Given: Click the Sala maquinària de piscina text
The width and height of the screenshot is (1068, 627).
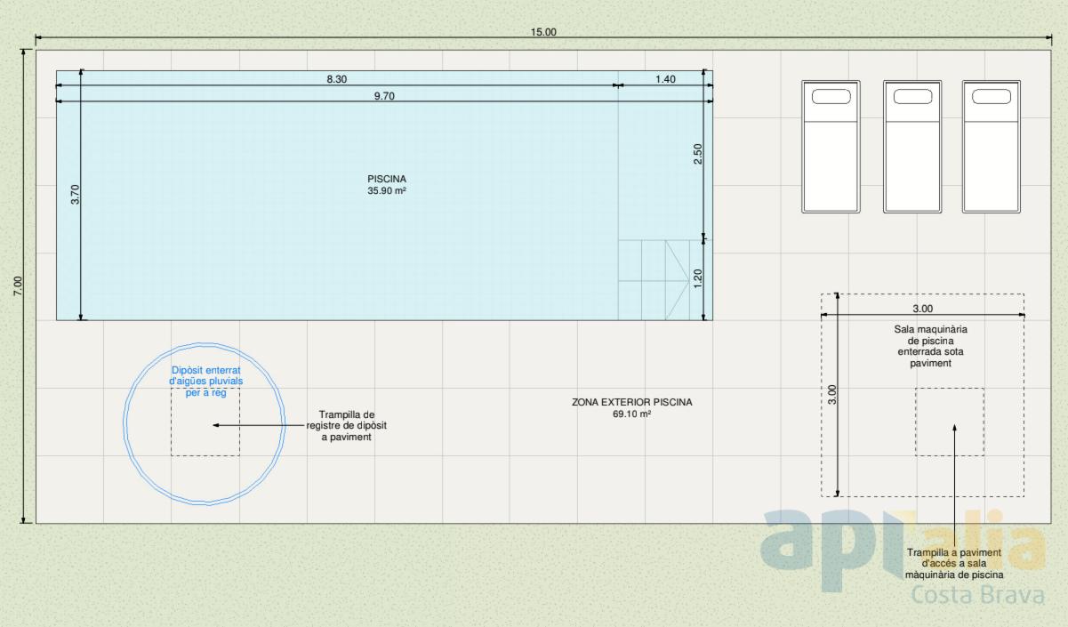Looking at the screenshot, I should [930, 346].
